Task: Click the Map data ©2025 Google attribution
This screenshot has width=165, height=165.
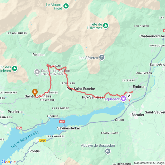Action: pos(149,163)
